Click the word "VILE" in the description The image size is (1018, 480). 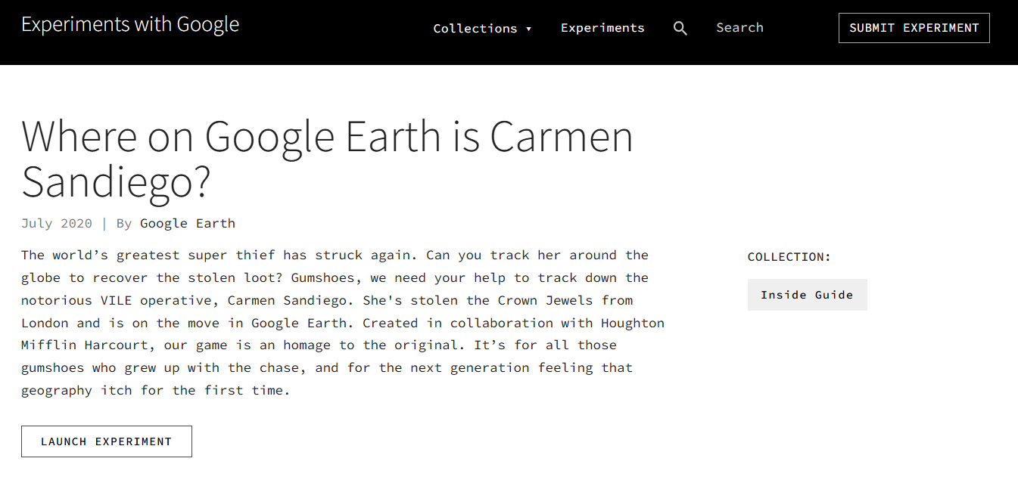click(x=117, y=300)
